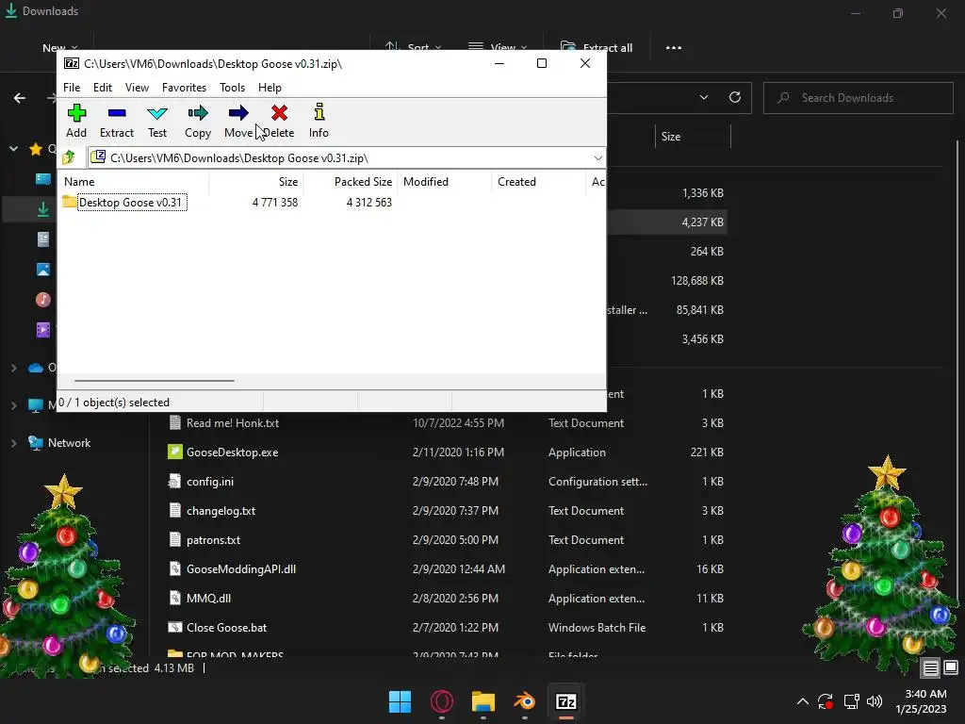Click the 7-Zip taskbar icon

(x=566, y=701)
